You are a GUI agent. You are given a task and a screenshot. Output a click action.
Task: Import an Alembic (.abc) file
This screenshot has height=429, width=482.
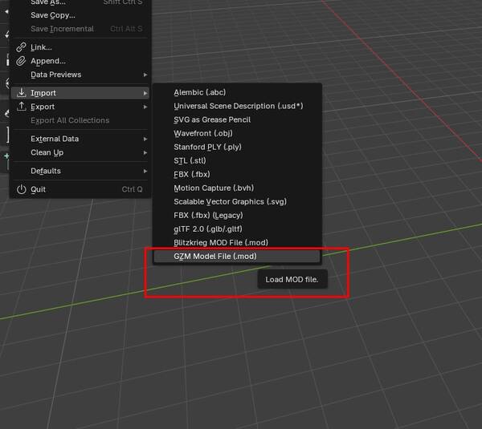click(237, 92)
